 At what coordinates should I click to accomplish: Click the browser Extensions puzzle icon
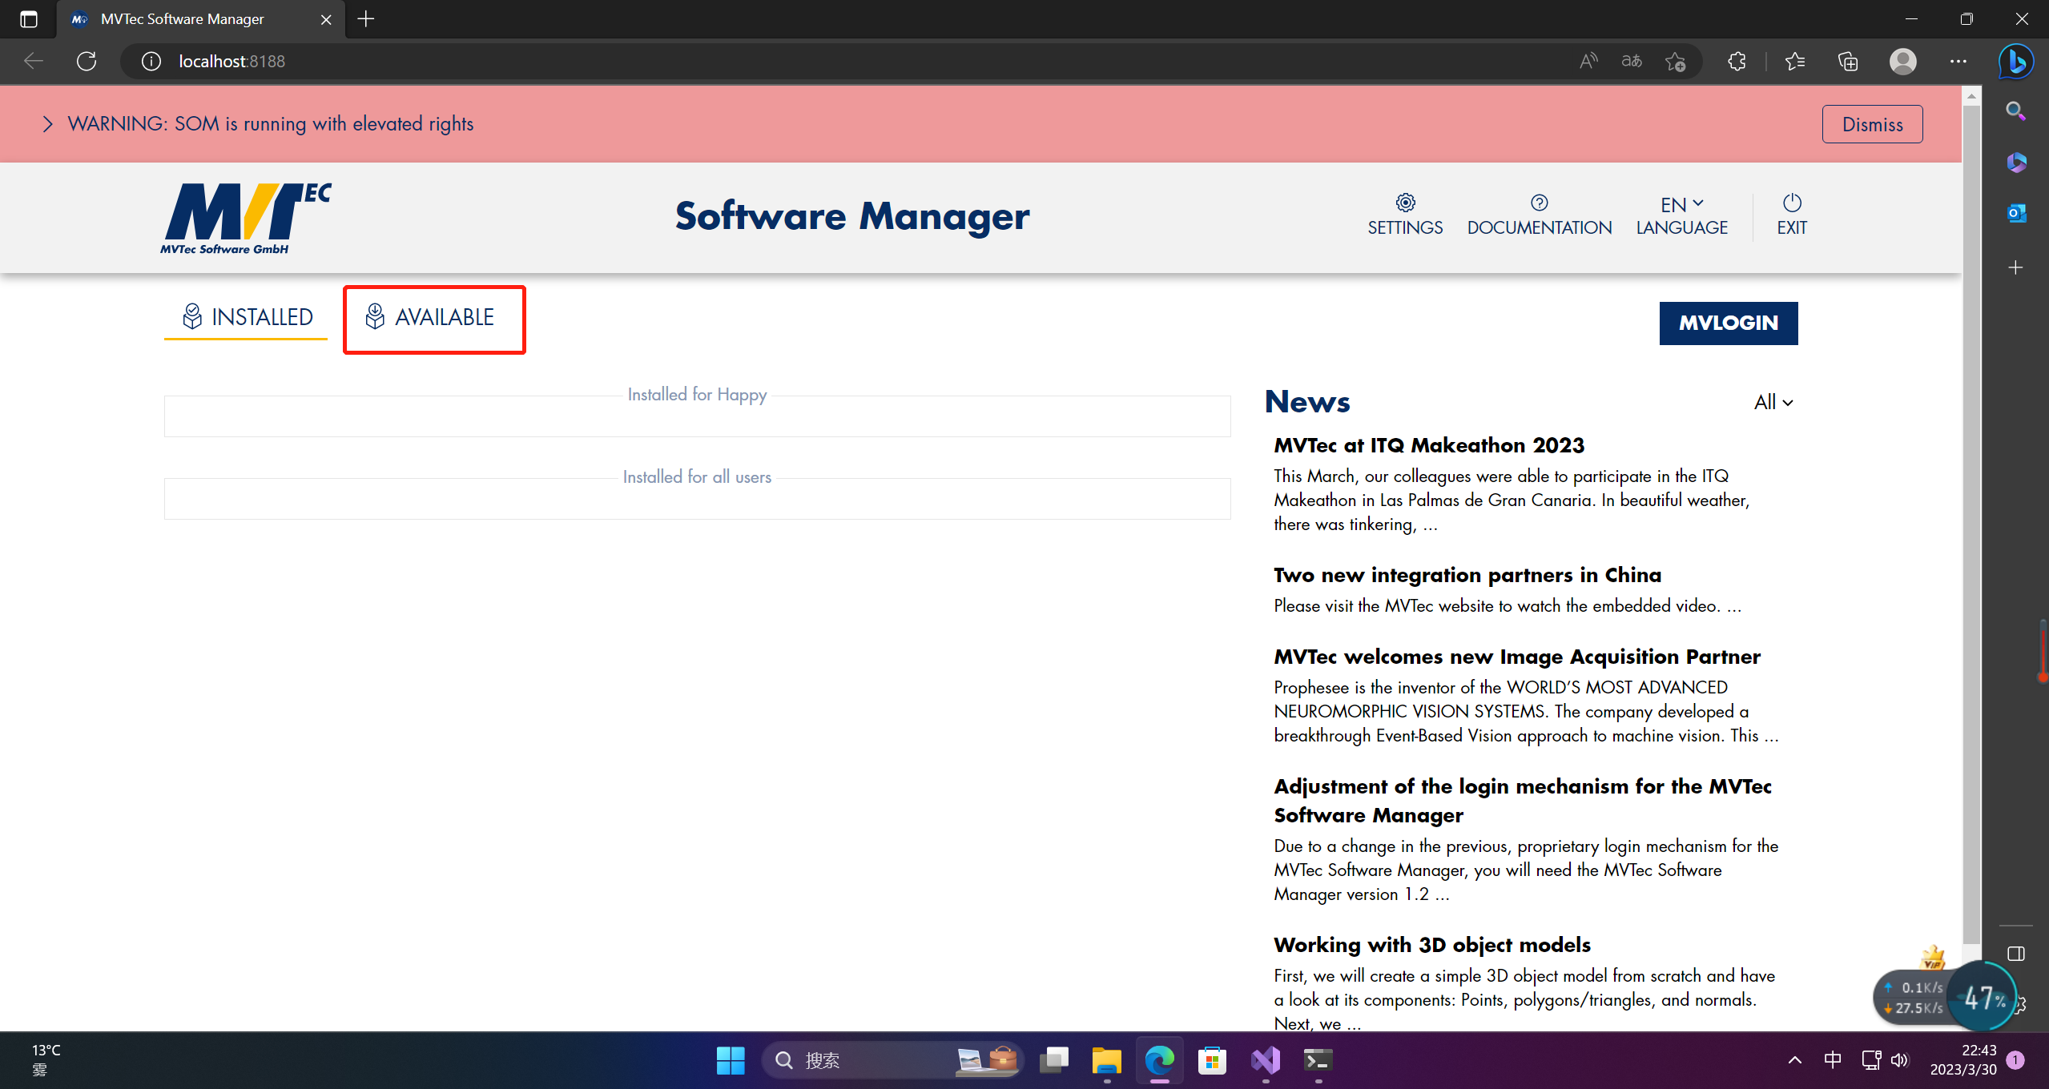click(1737, 61)
